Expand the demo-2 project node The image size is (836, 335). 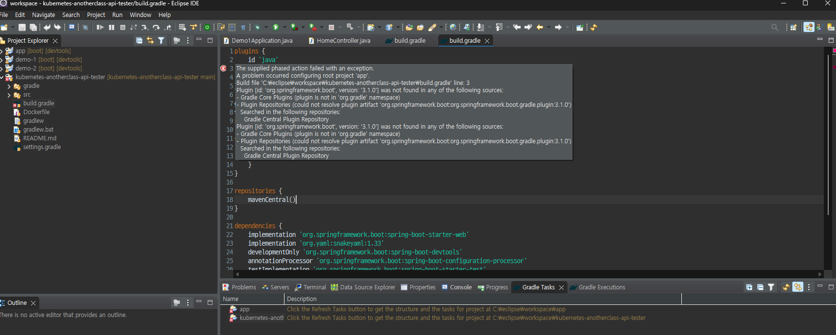(x=1, y=68)
